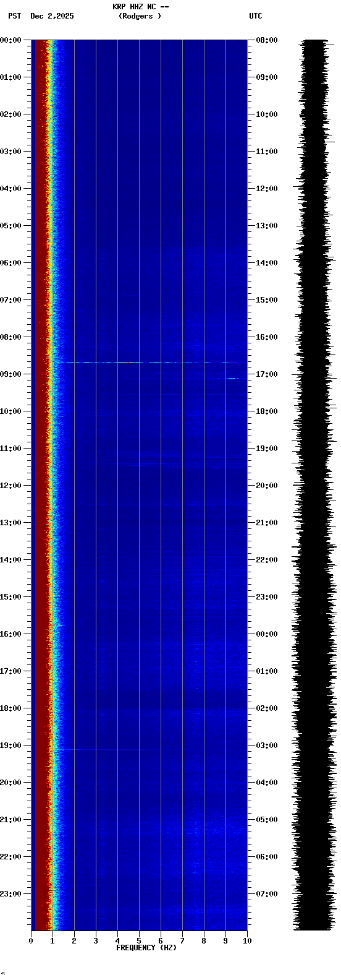
Task: Click the 01:00 UTC tick label
Action: 266,671
